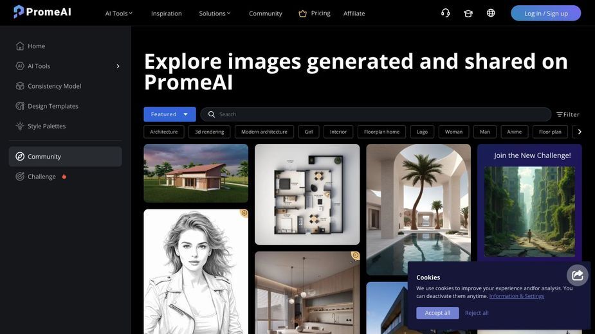Open the kitchen interior thumbnail

tap(307, 293)
